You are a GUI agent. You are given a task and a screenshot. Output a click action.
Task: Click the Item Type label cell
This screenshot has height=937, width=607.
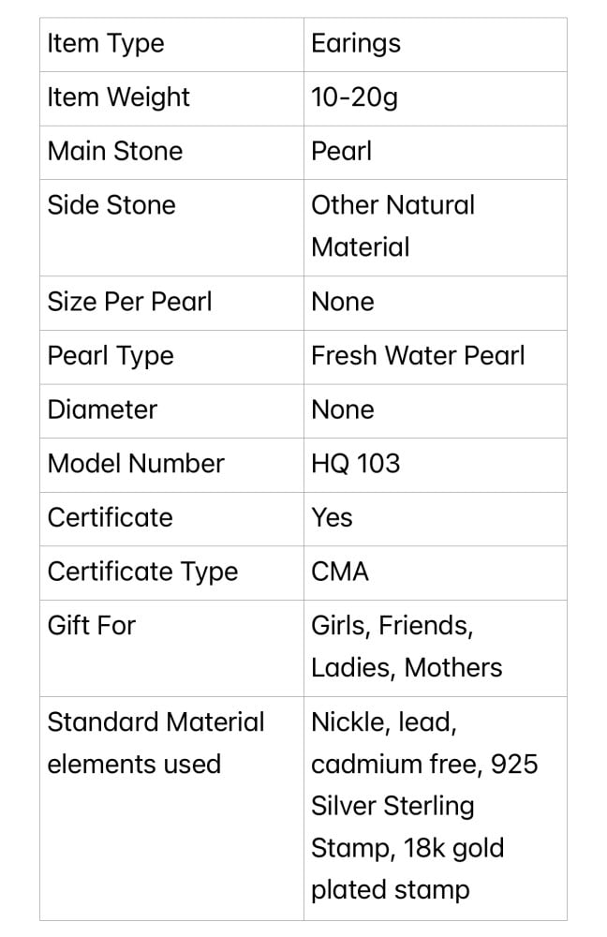[106, 44]
